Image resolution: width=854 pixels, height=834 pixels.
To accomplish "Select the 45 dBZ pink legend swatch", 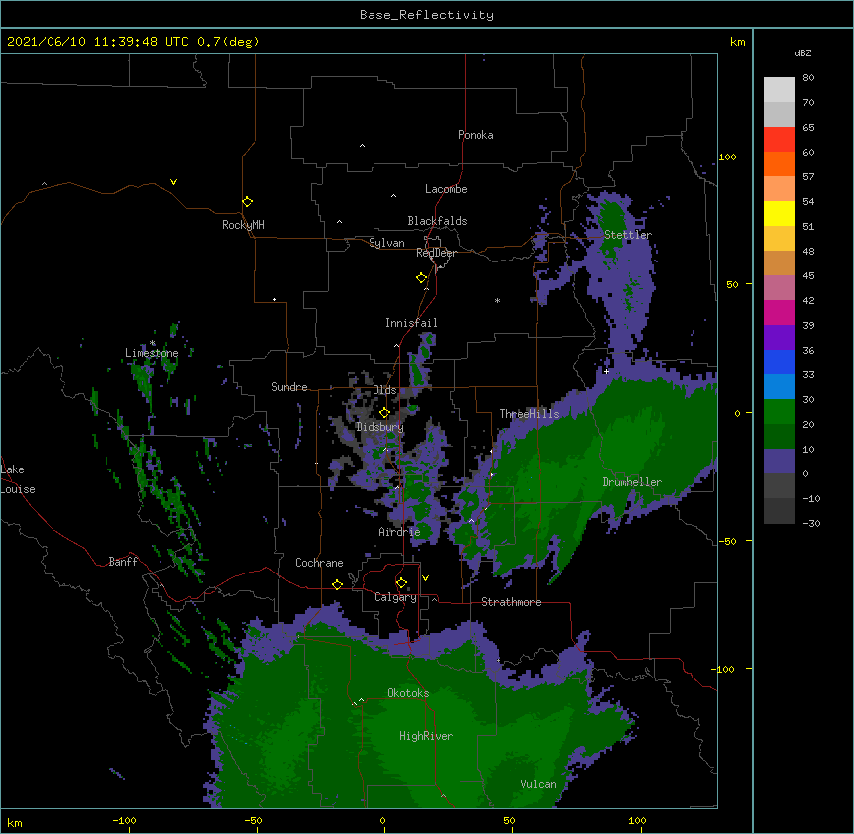I will 779,287.
